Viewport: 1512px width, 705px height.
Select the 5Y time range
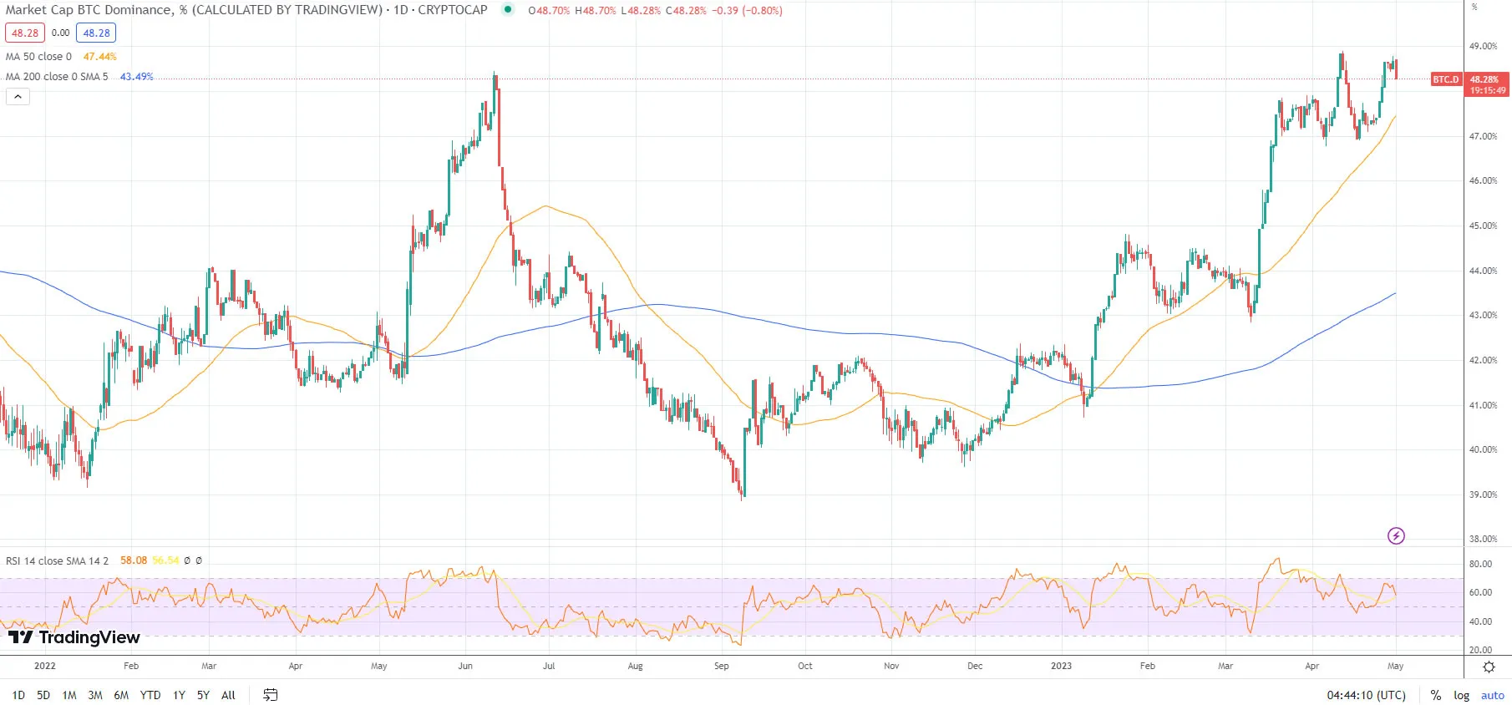click(203, 695)
